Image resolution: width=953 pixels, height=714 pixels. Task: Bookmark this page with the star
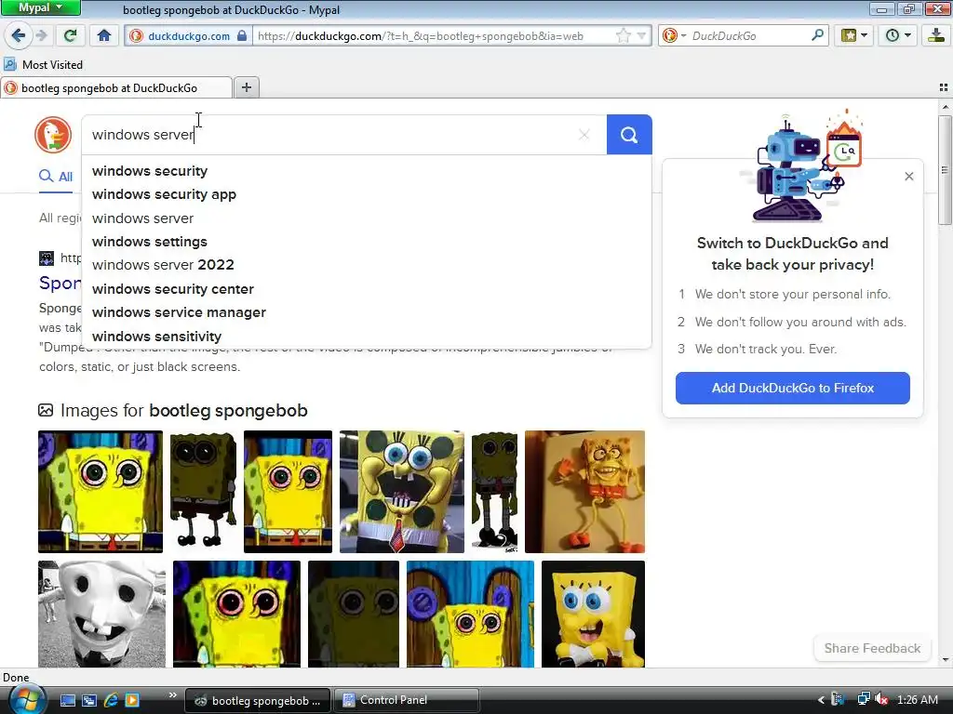coord(623,36)
